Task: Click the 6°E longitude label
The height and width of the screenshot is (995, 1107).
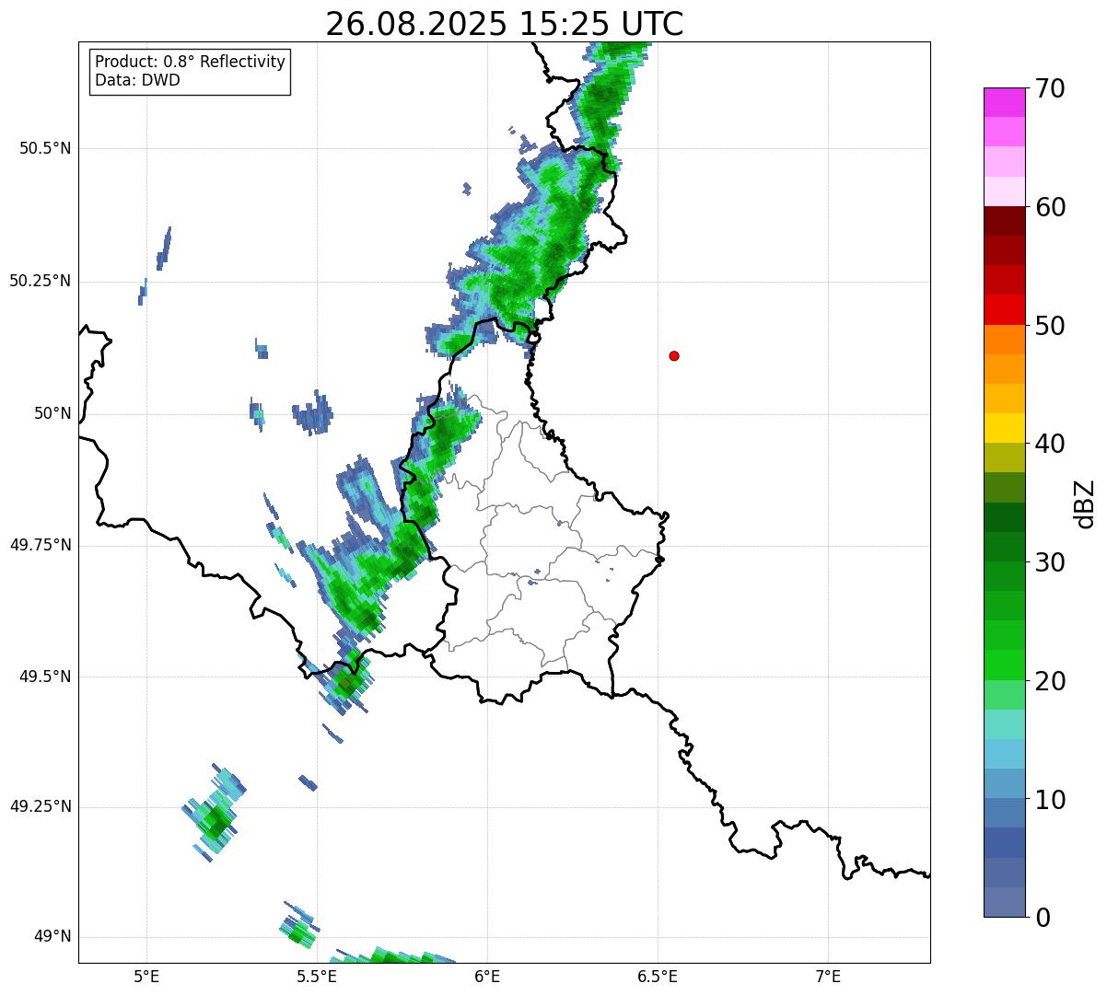Action: [487, 976]
